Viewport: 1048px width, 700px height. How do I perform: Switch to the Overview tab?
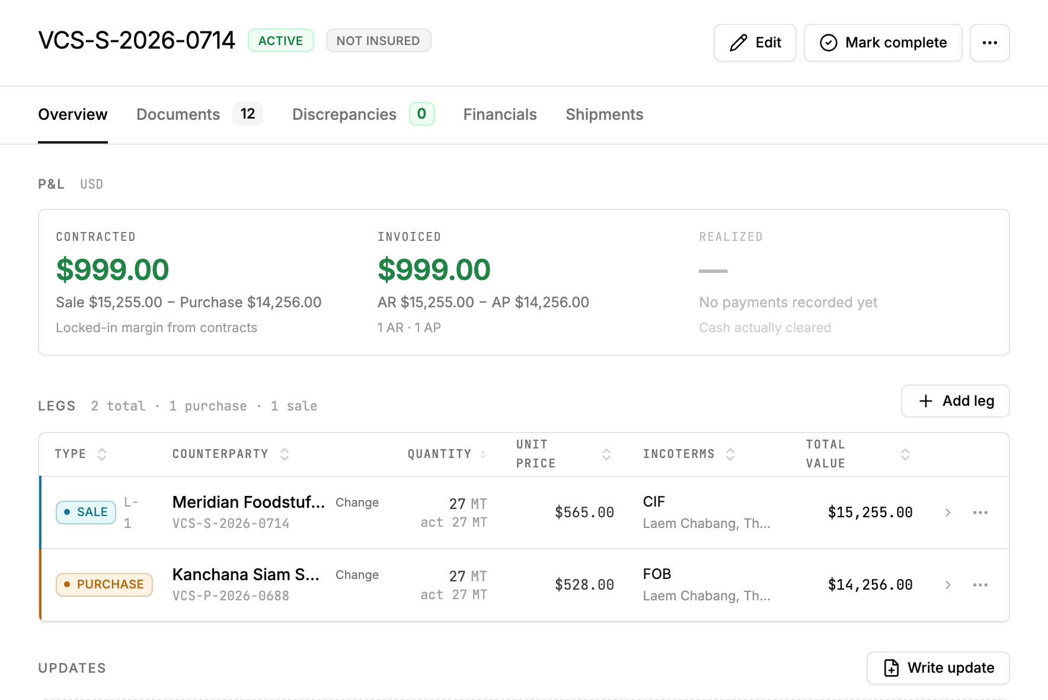73,114
